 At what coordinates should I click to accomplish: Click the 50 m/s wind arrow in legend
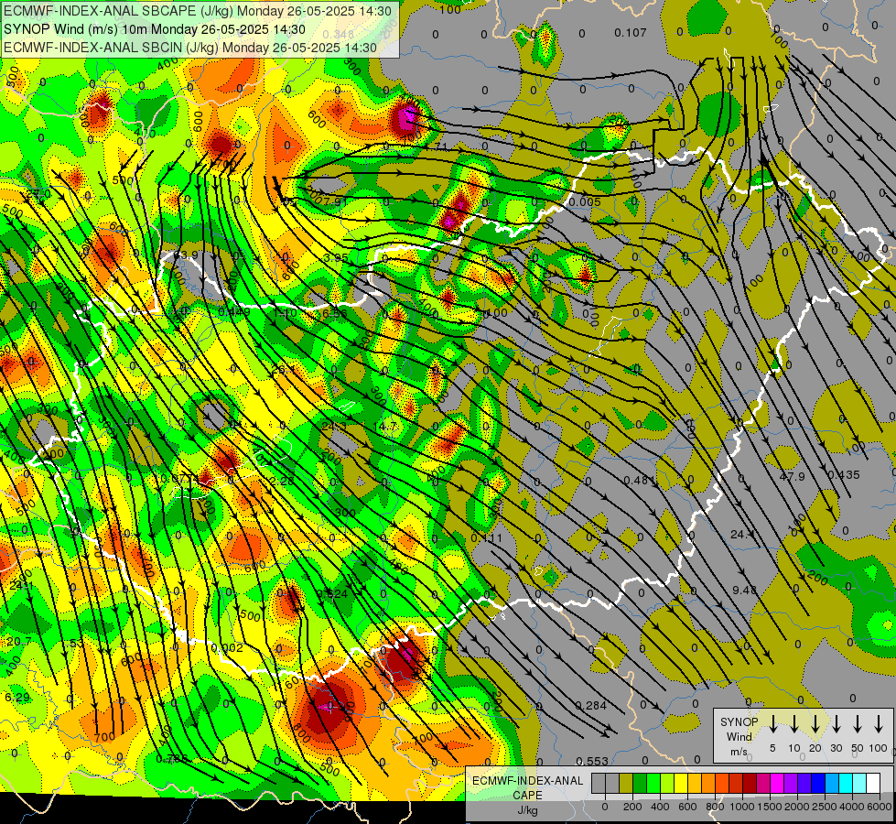click(x=858, y=724)
